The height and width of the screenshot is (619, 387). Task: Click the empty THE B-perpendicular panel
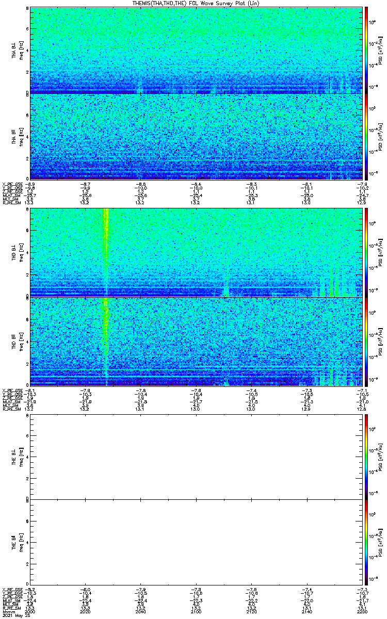click(196, 457)
